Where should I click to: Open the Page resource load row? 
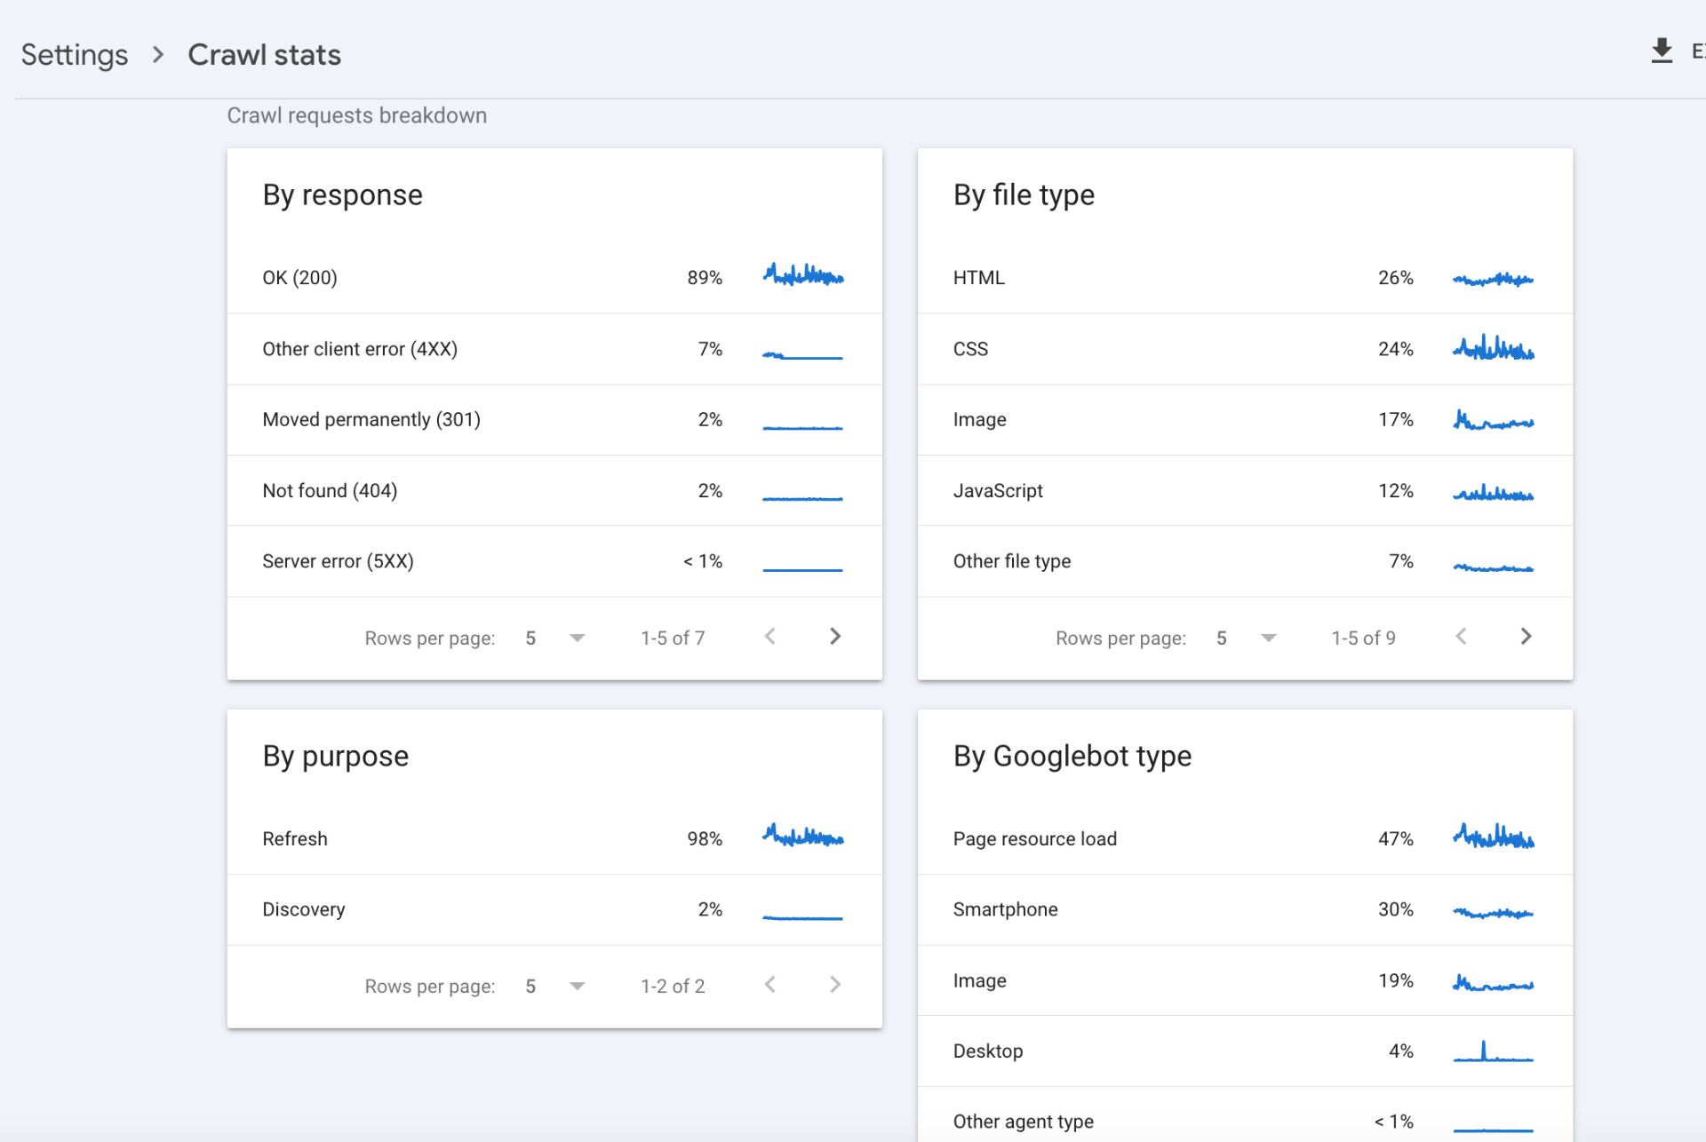pyautogui.click(x=1245, y=839)
